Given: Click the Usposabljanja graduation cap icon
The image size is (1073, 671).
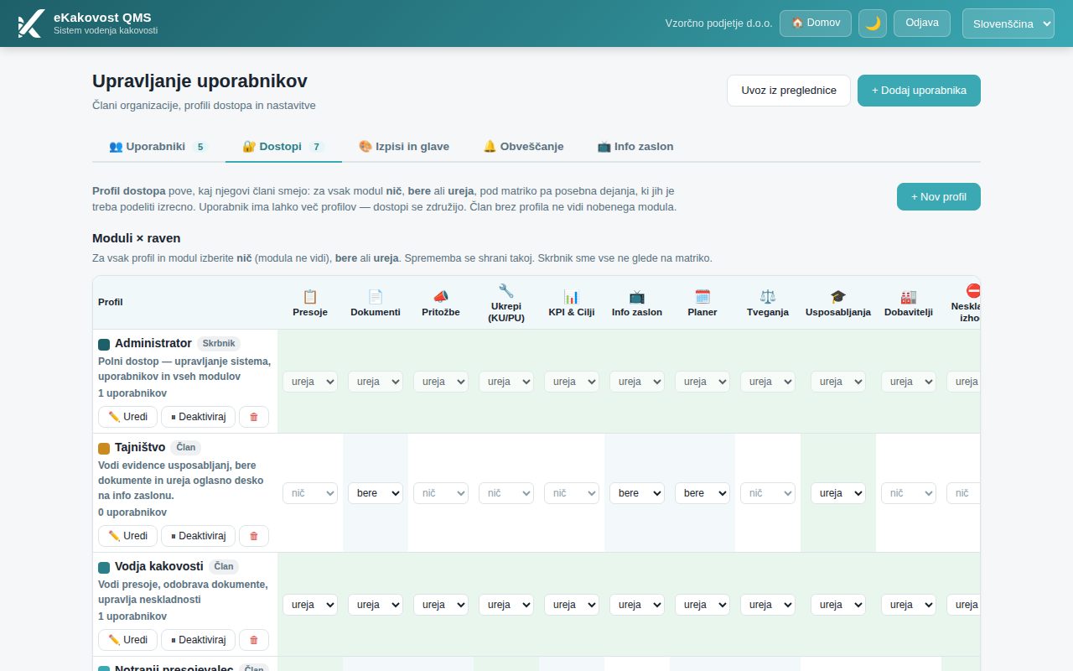Looking at the screenshot, I should [x=838, y=297].
